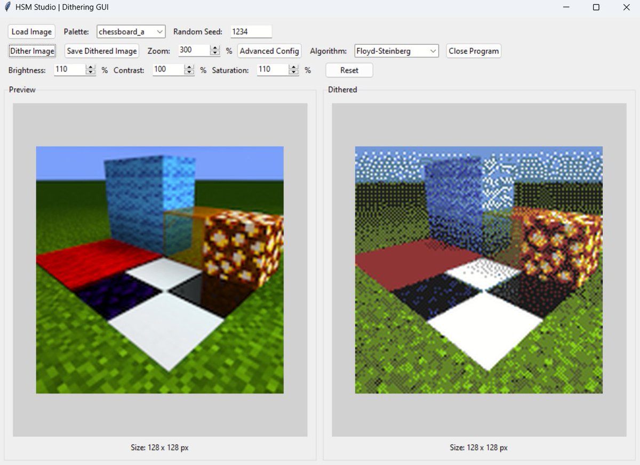Maximize the Dithering GUI window

point(596,7)
